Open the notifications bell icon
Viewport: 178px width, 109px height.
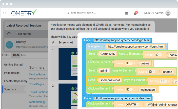point(135,13)
